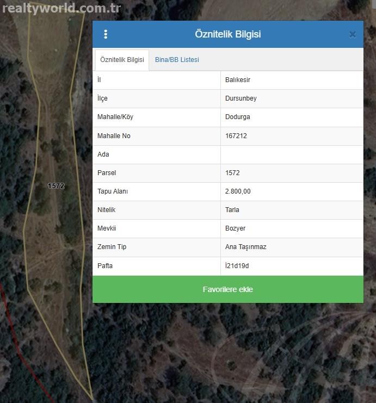Select the Tapu Alanı value 2.800,00
376x403 pixels.
coord(238,191)
